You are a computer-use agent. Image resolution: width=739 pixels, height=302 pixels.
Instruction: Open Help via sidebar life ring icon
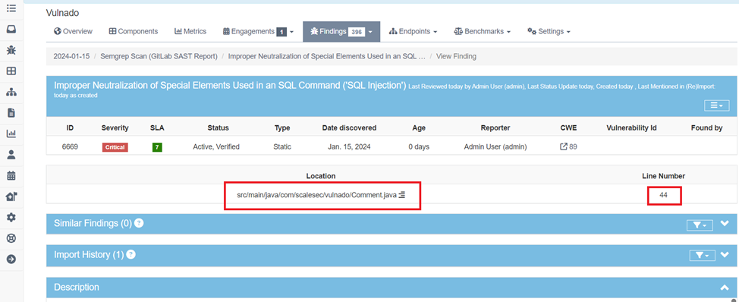pyautogui.click(x=11, y=238)
